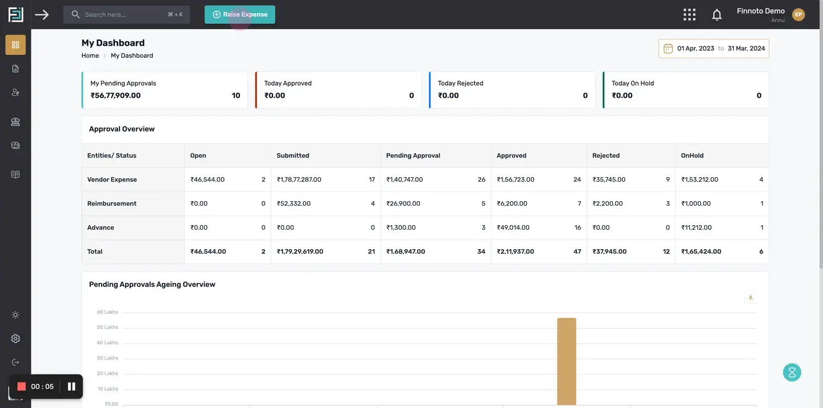Select the Vendor Expense row label
823x408 pixels.
(112, 179)
